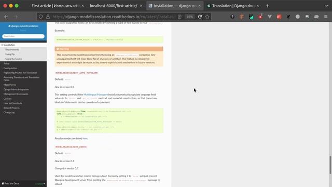This screenshot has width=332, height=187.
Task: Open the ChangeLog sidebar link
Action: [9, 113]
